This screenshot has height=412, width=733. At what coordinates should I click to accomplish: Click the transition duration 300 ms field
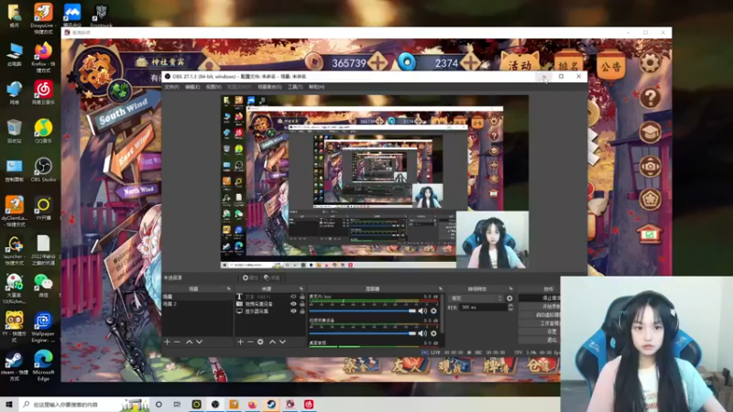(483, 308)
